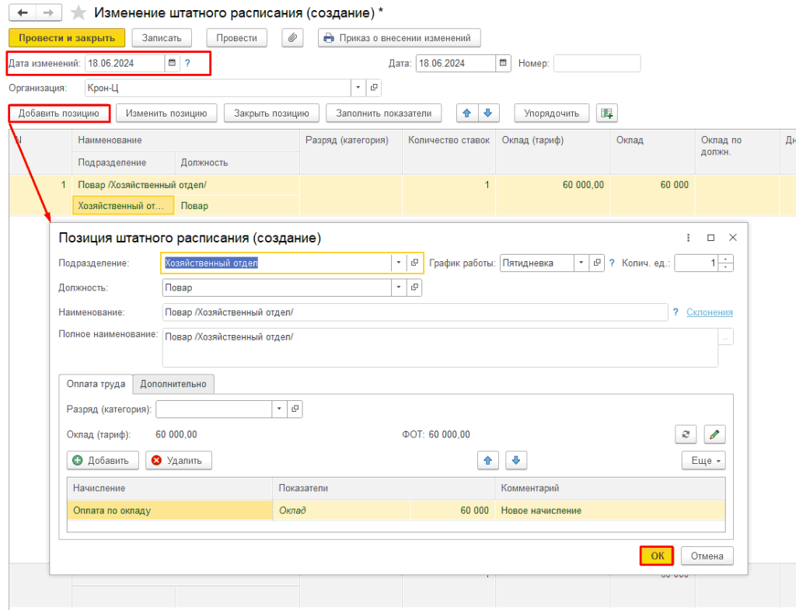
Task: Open the Еще menu dropdown
Action: (x=703, y=461)
